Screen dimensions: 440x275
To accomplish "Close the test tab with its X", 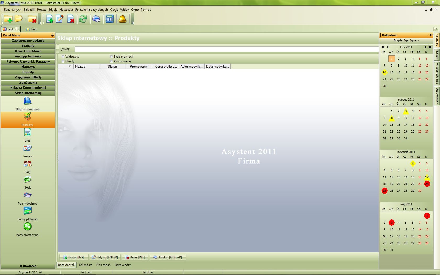I will pyautogui.click(x=17, y=29).
